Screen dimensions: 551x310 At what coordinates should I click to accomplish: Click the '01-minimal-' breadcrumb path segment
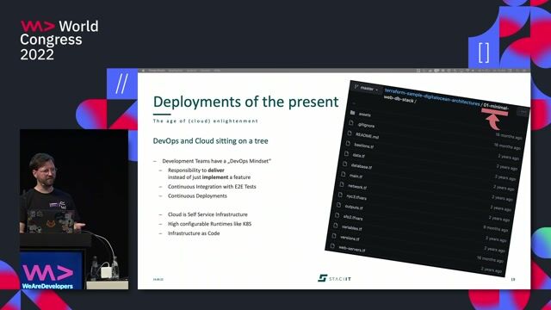(x=496, y=106)
